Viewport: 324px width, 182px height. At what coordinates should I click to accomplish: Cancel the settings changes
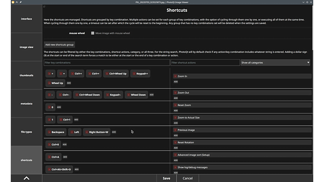pyautogui.click(x=187, y=178)
